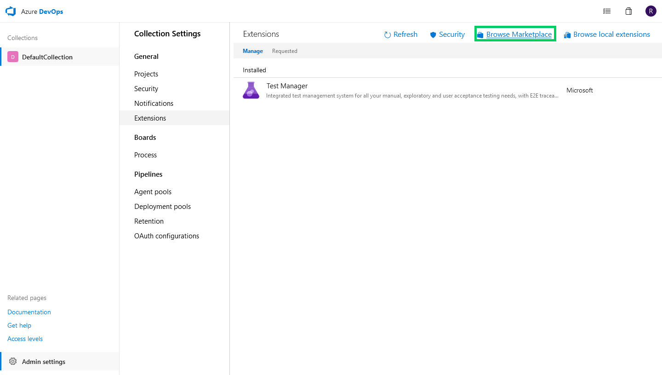
Task: Click the Test Manager flask icon
Action: click(x=251, y=90)
